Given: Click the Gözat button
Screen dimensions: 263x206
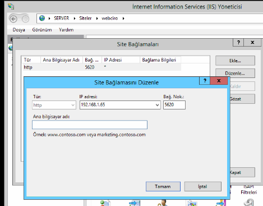Looking at the screenshot, I should tap(242, 99).
